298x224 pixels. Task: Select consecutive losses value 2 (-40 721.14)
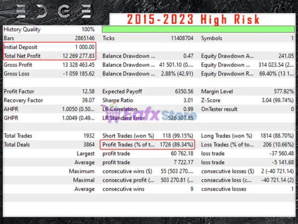(x=278, y=171)
